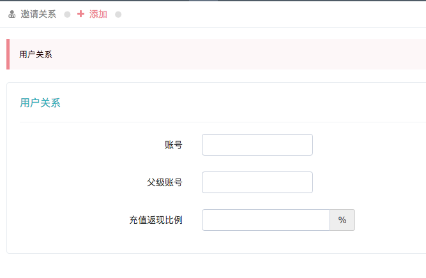Click the 用户关系 notice banner text

[36, 54]
